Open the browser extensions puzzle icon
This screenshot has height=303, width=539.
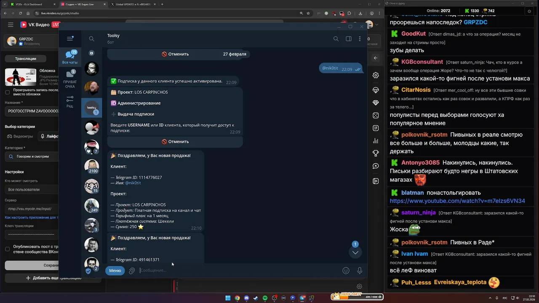point(349,13)
